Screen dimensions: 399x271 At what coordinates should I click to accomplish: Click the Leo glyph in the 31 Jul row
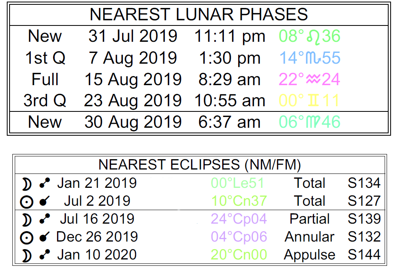[x=314, y=37]
